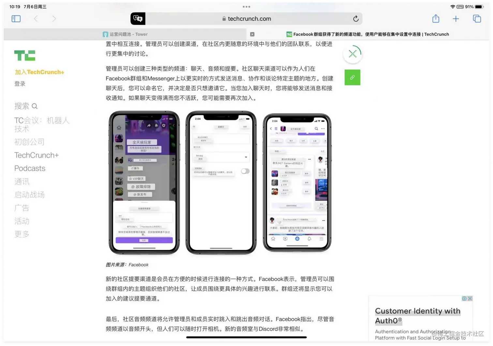Click the 图片来源：Facebook caption
The width and height of the screenshot is (493, 346).
[127, 265]
